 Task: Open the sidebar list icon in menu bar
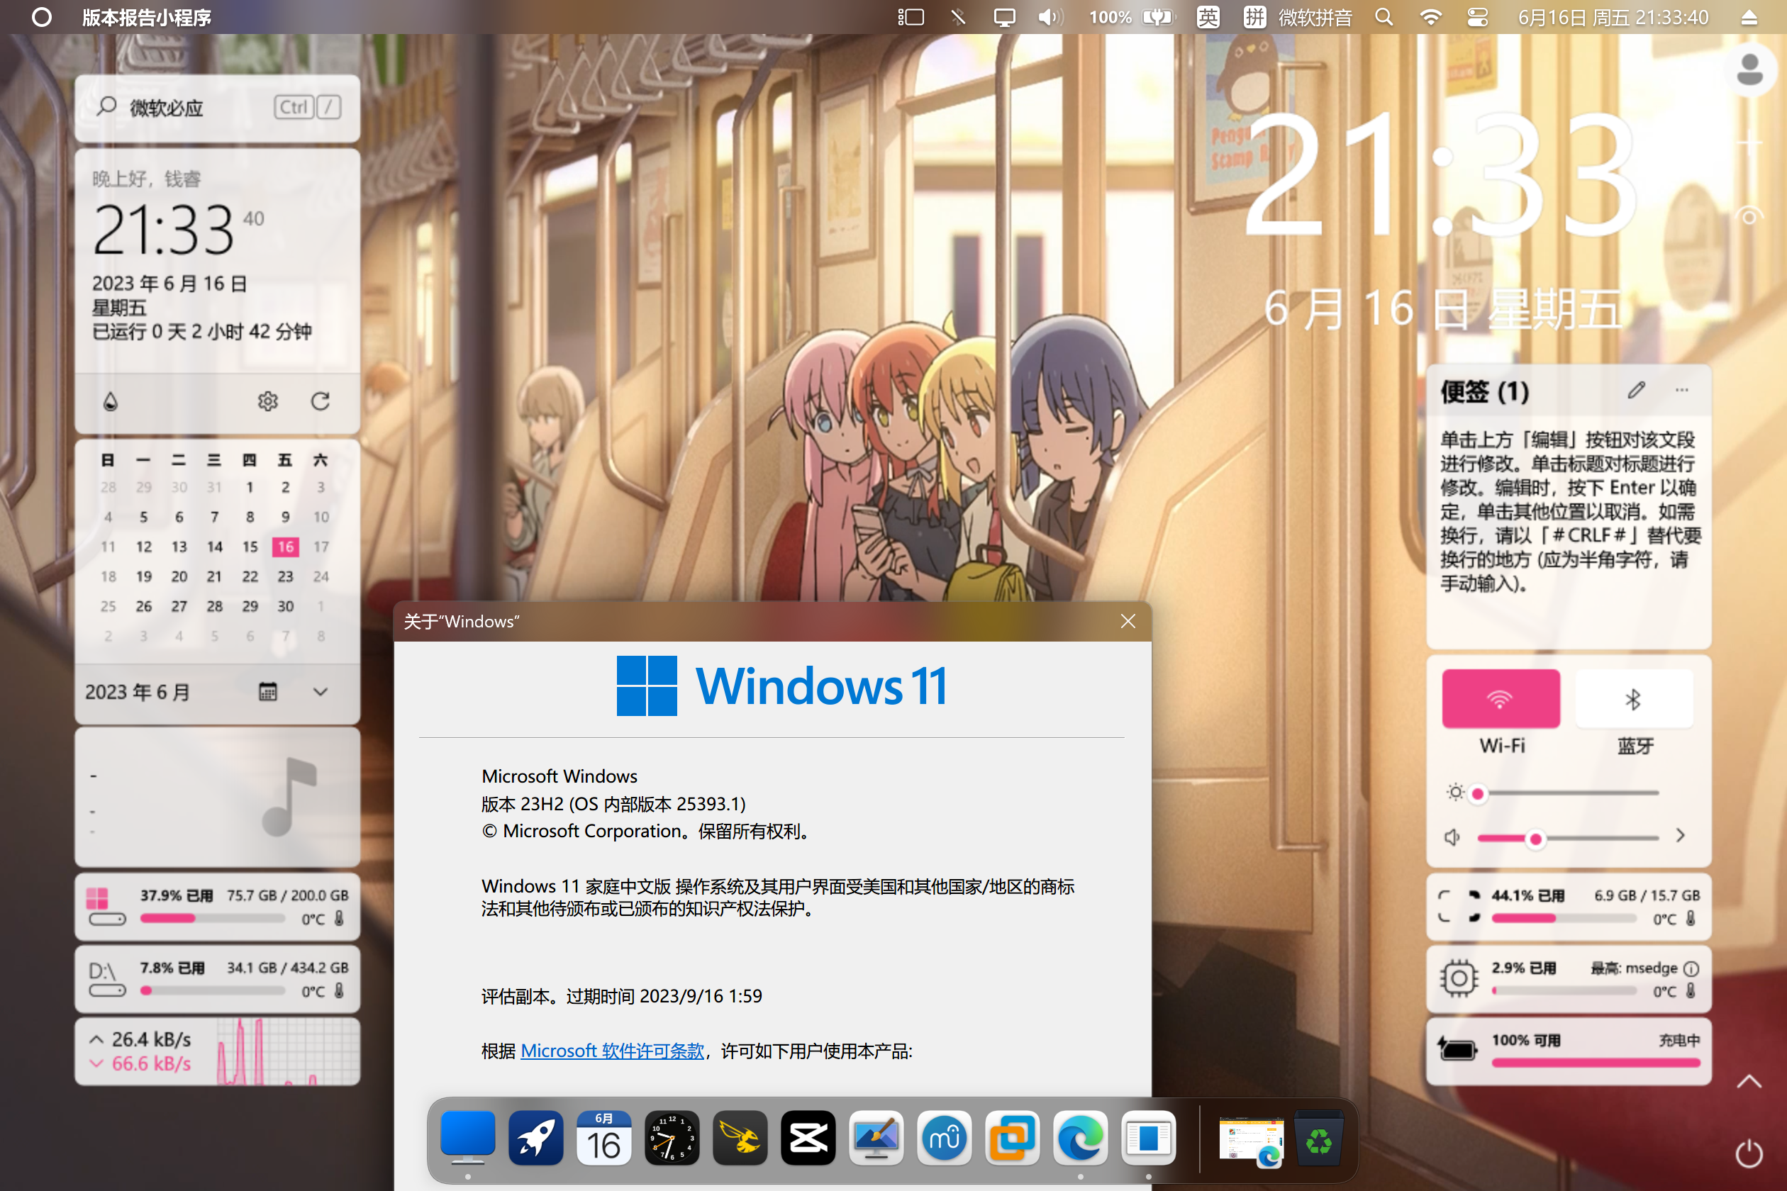pos(911,17)
